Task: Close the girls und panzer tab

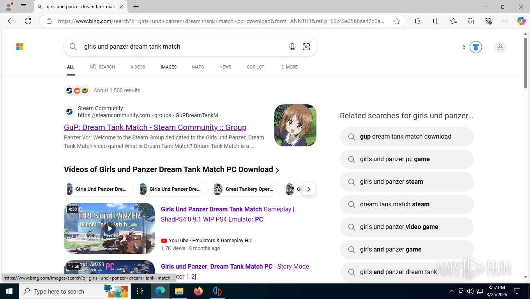Action: pyautogui.click(x=121, y=7)
